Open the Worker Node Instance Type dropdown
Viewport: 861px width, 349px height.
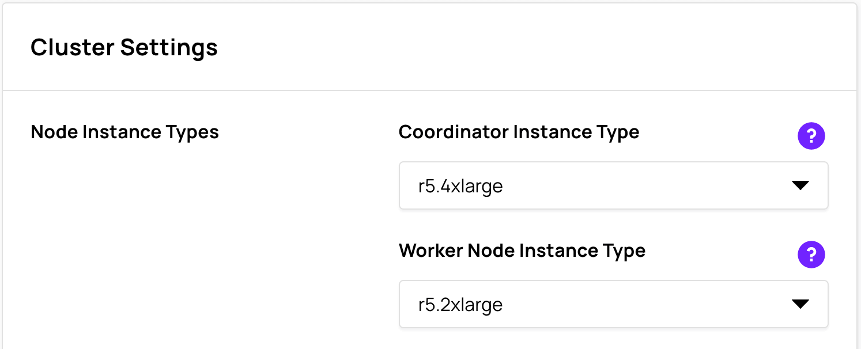[613, 304]
